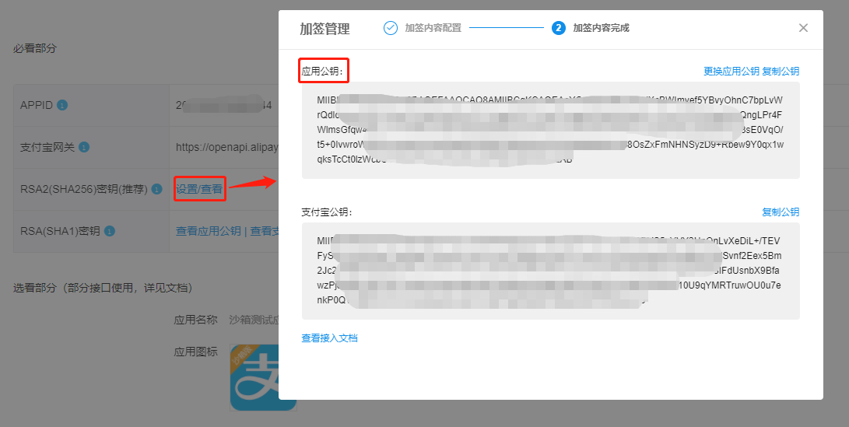Viewport: 849px width, 427px height.
Task: Click the 必看部分 heading
Action: [x=35, y=48]
